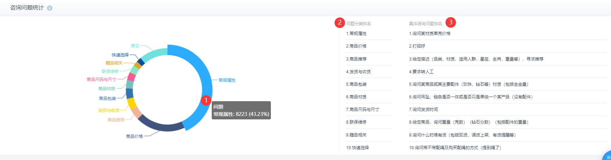Select 1.常规属性 in category ranking
The image size is (611, 160).
pos(356,34)
